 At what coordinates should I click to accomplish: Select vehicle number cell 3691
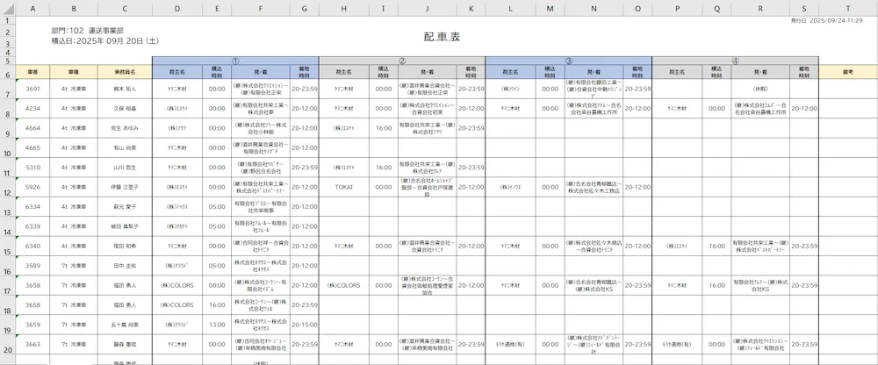click(32, 89)
